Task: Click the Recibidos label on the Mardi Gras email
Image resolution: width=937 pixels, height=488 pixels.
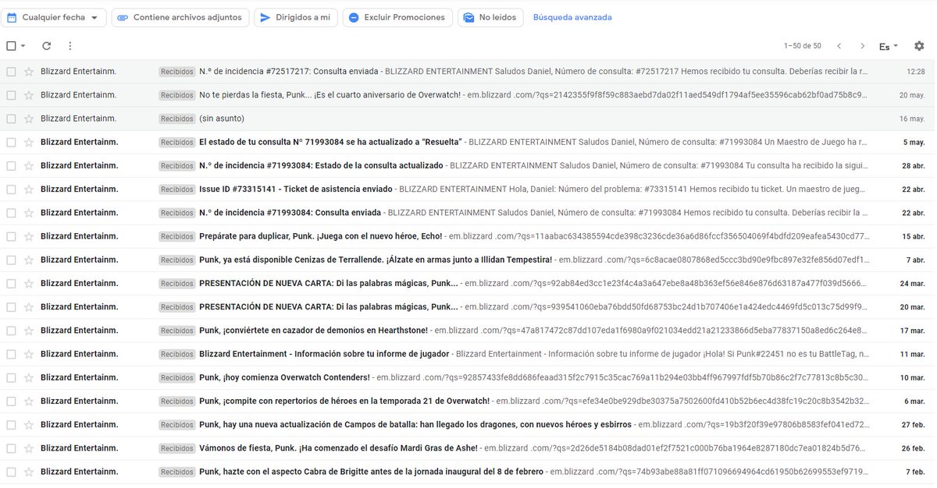Action: point(176,448)
